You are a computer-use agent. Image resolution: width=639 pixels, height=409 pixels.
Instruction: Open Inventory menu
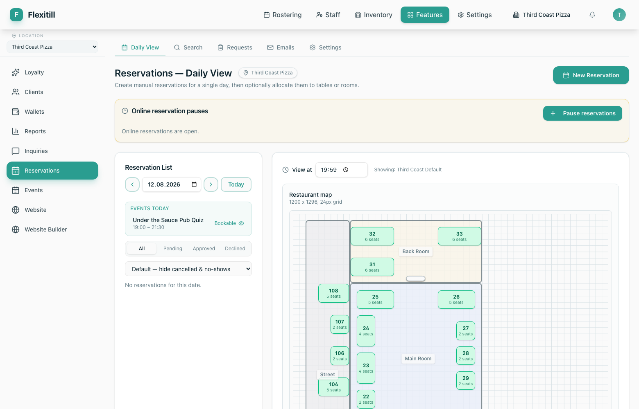374,15
